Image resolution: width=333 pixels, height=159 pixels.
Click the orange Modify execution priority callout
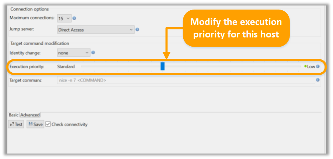point(236,28)
